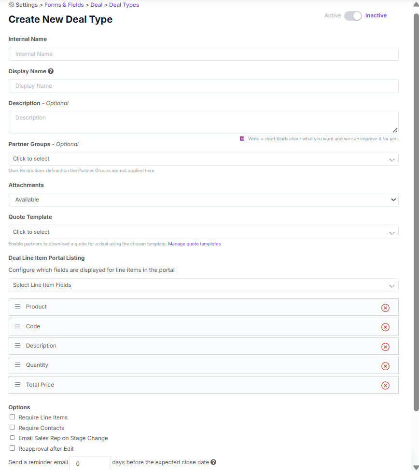This screenshot has height=470, width=419.
Task: Open the Select Line Item Fields dropdown
Action: (204, 285)
